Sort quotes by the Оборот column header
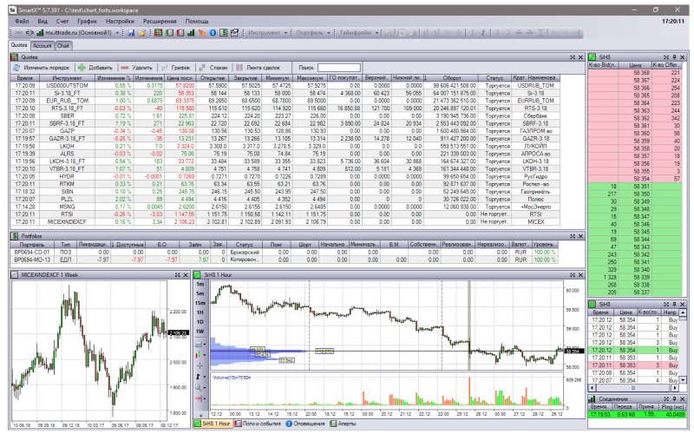This screenshot has width=694, height=434. pos(451,78)
